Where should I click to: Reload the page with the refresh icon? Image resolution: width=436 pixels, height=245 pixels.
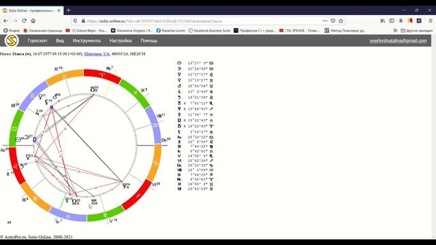(25, 21)
